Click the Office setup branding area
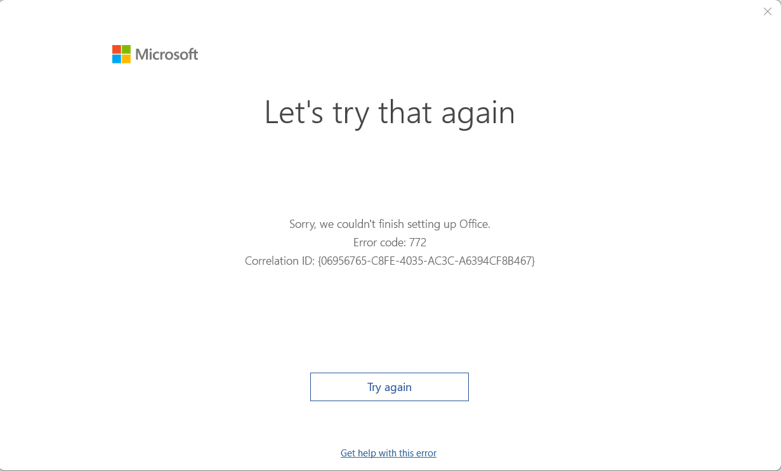This screenshot has height=471, width=781. [x=155, y=54]
